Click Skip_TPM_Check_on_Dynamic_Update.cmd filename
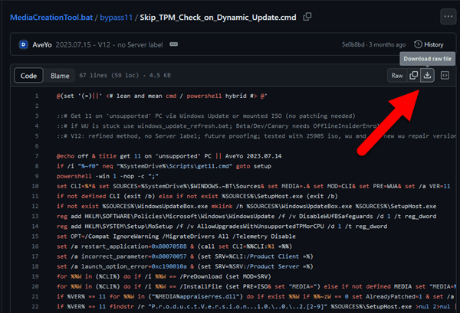 click(218, 18)
